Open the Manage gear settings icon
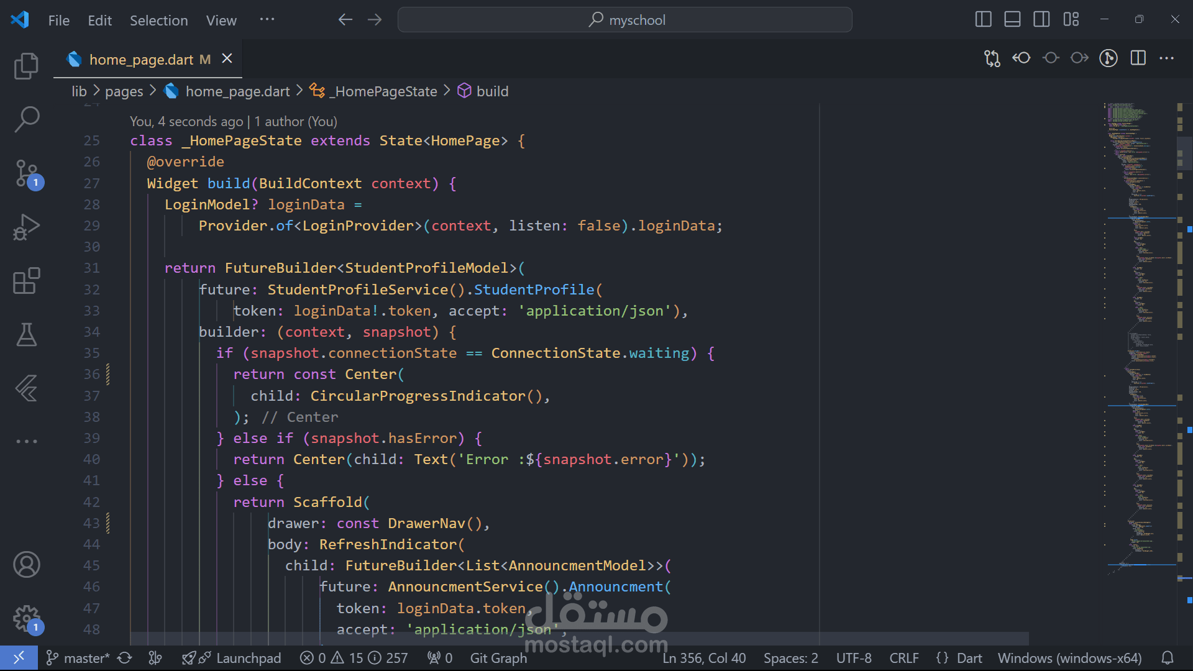Viewport: 1193px width, 671px height. (26, 618)
